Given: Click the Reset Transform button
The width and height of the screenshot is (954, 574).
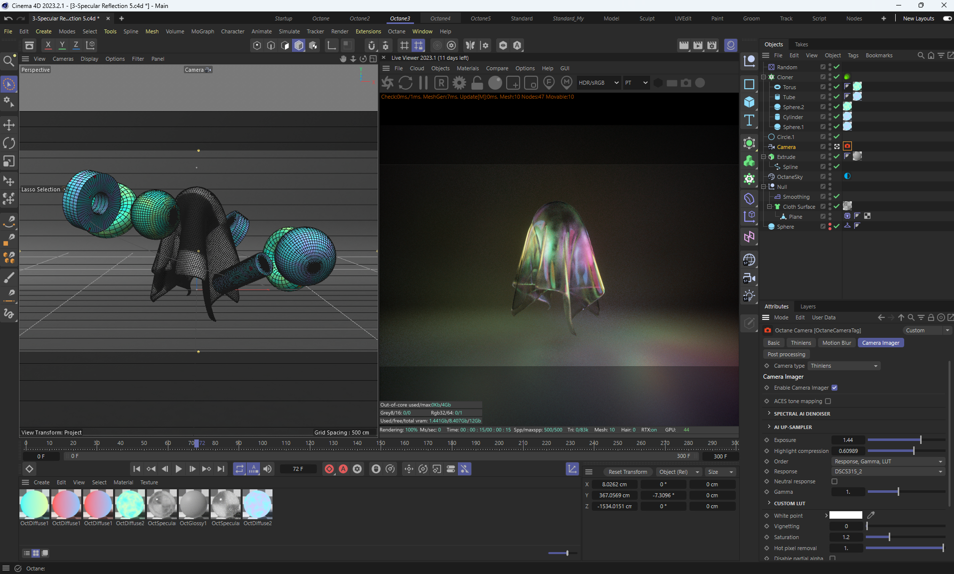Looking at the screenshot, I should coord(627,472).
